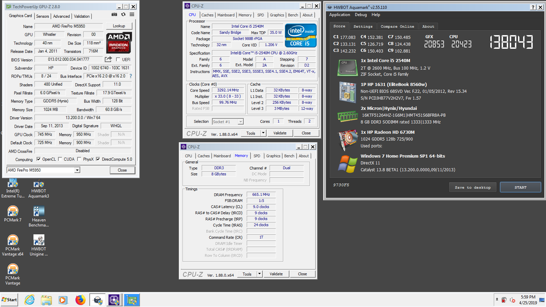Toggle the PhysX checkbox
This screenshot has height=307, width=546.
(x=79, y=159)
